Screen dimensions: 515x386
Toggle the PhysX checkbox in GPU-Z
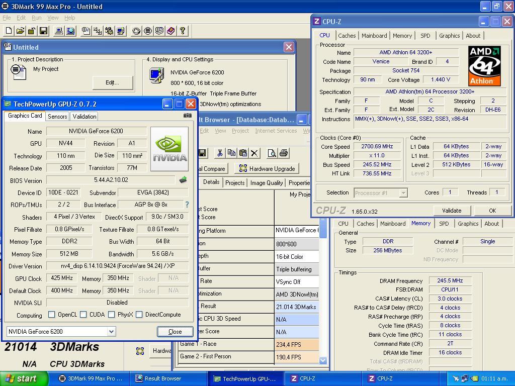[x=111, y=315]
